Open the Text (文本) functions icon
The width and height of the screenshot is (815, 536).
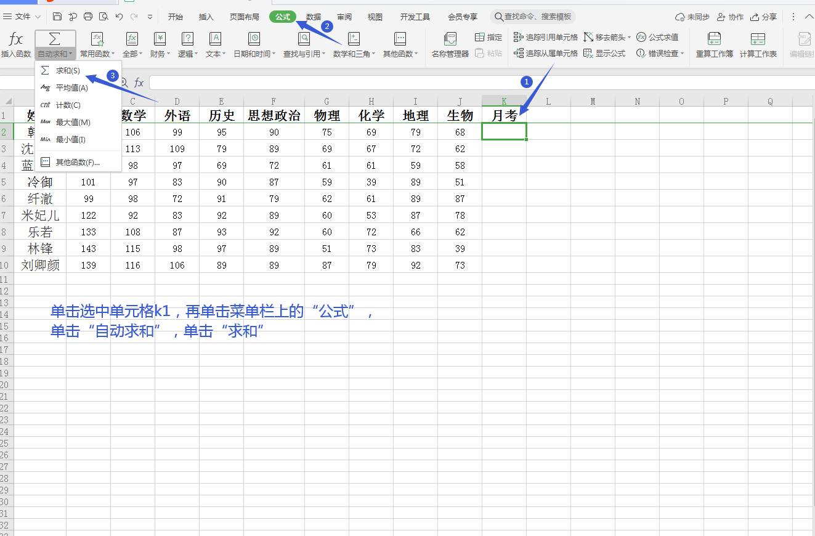coord(215,39)
